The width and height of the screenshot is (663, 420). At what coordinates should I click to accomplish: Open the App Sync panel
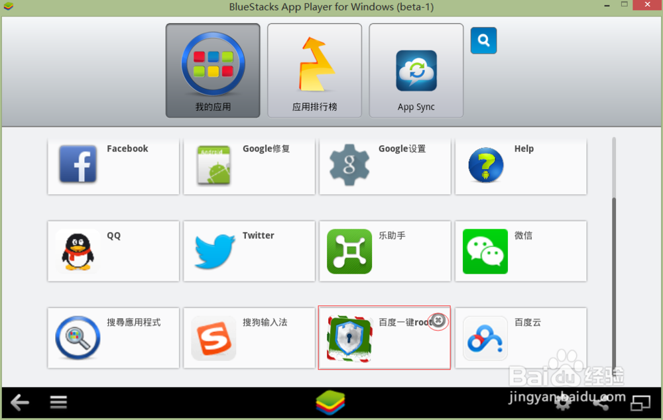[x=416, y=71]
